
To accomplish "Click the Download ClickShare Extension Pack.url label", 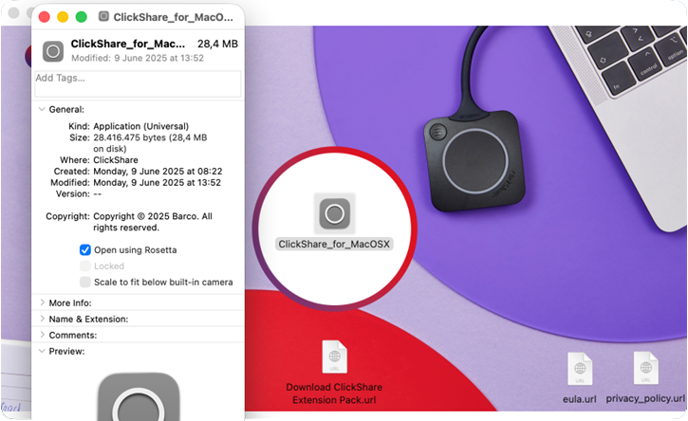I will pos(334,394).
